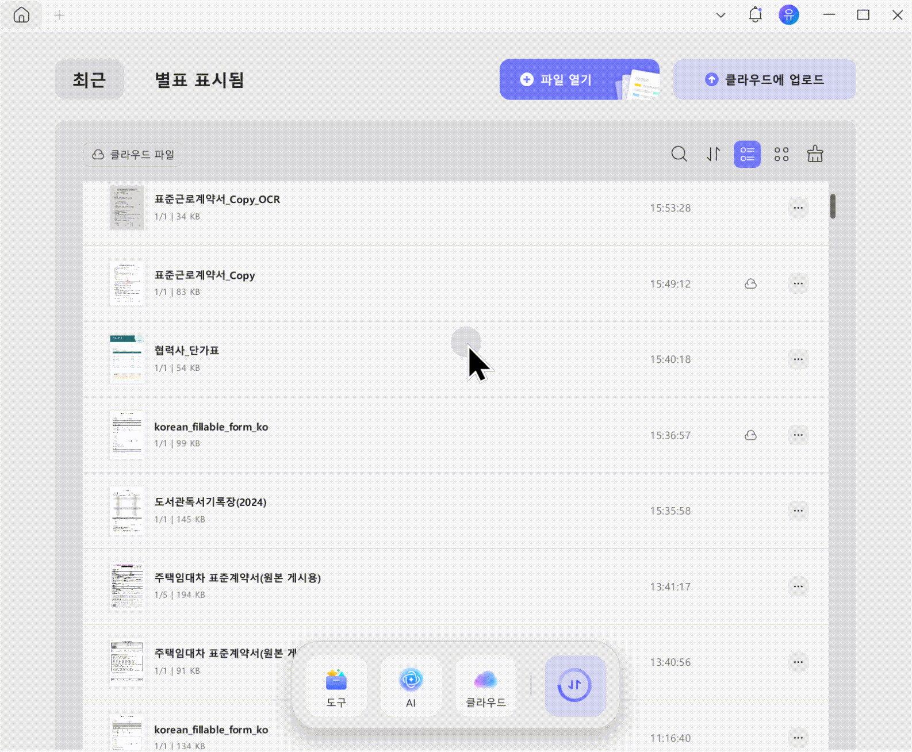Open more options for the 11:16:40 file

[798, 738]
